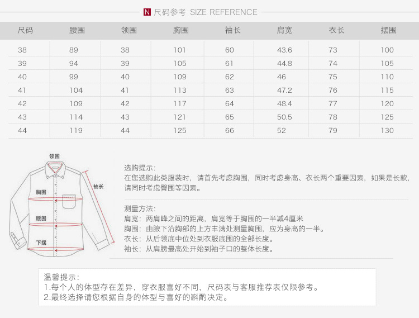
Task: Click garment length value 79
Action: coord(333,130)
